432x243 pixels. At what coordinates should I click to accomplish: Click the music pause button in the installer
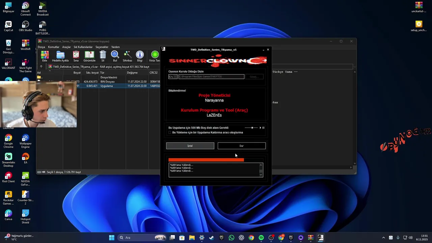(263, 128)
